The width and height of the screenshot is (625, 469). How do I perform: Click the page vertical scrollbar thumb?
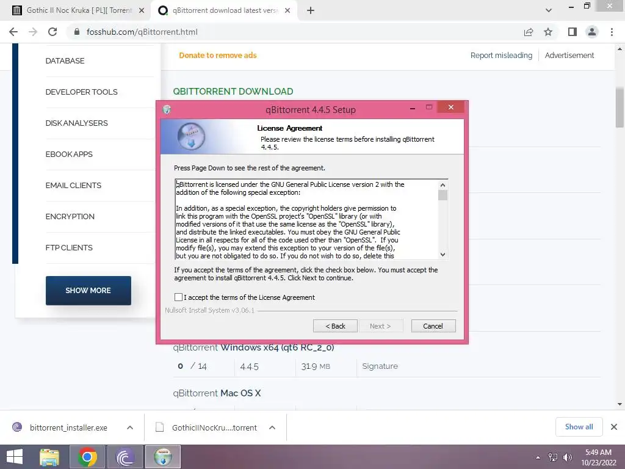(620, 107)
